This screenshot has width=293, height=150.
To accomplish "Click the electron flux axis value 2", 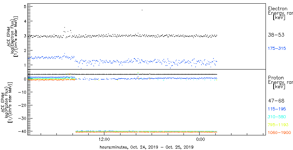I will click(25, 50).
